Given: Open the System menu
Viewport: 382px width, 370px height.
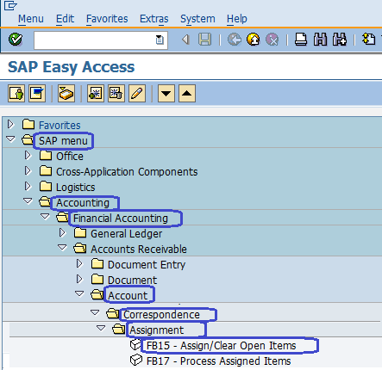Looking at the screenshot, I should point(197,19).
